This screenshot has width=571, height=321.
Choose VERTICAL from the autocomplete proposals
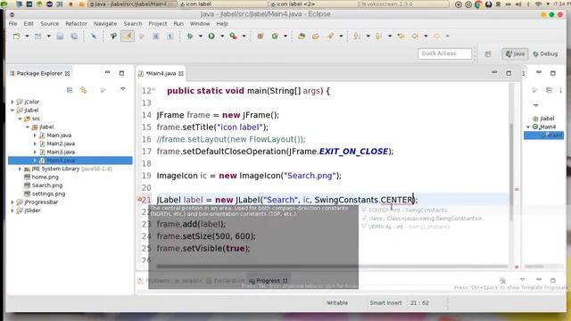pyautogui.click(x=406, y=226)
